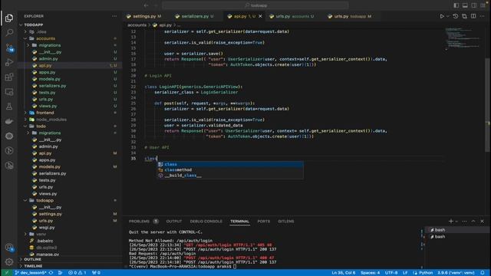Click the Synchronize Changes icon in status bar
The width and height of the screenshot is (491, 276).
pyautogui.click(x=51, y=273)
